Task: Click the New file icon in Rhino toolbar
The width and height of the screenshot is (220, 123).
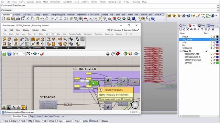Action: pos(3,18)
